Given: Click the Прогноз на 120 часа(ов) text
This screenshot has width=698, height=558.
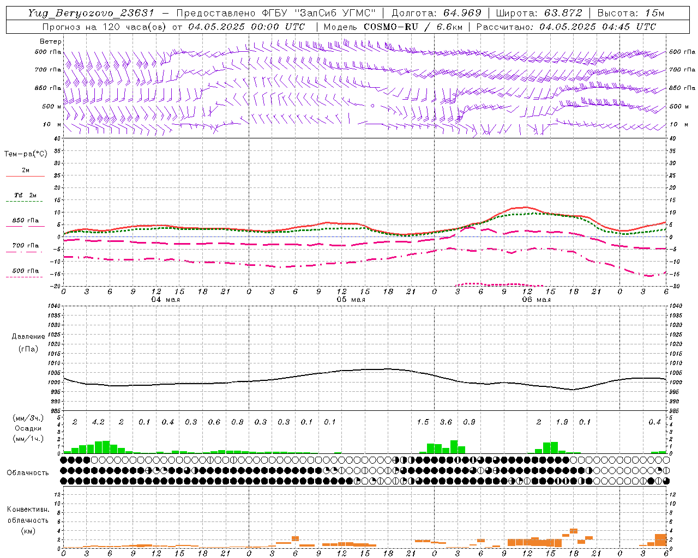Looking at the screenshot, I should pos(105,27).
